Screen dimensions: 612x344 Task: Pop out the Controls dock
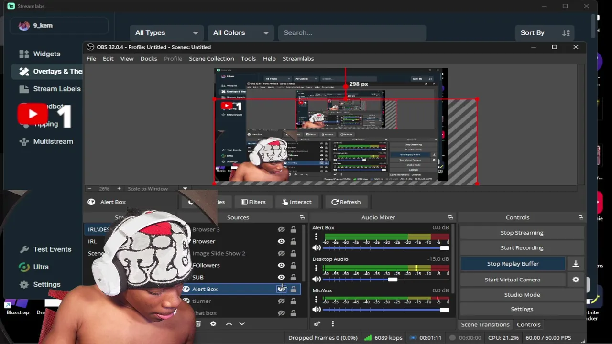[581, 218]
